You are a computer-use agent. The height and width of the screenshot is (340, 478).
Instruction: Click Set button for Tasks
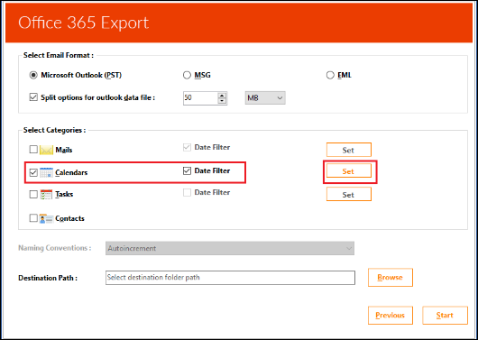coord(349,194)
